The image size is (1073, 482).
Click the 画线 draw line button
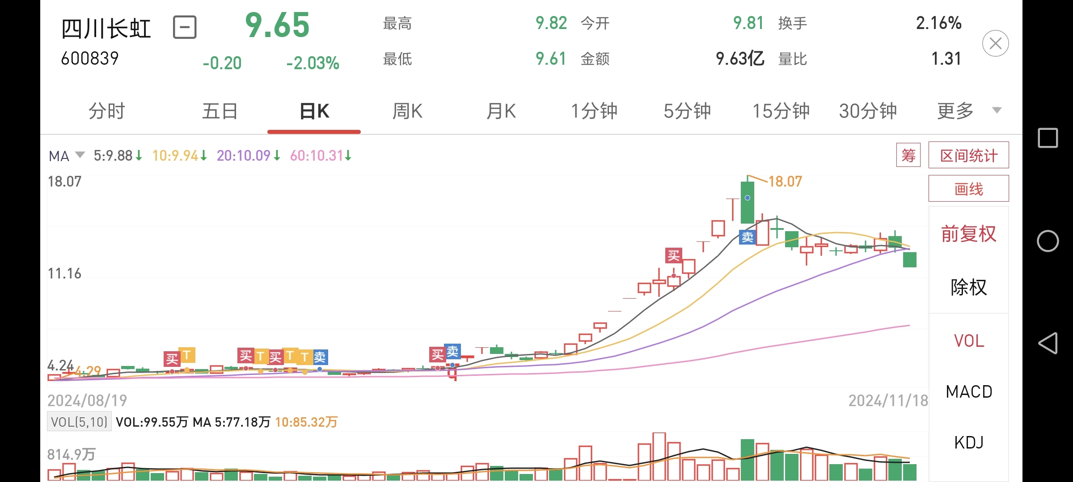(968, 189)
